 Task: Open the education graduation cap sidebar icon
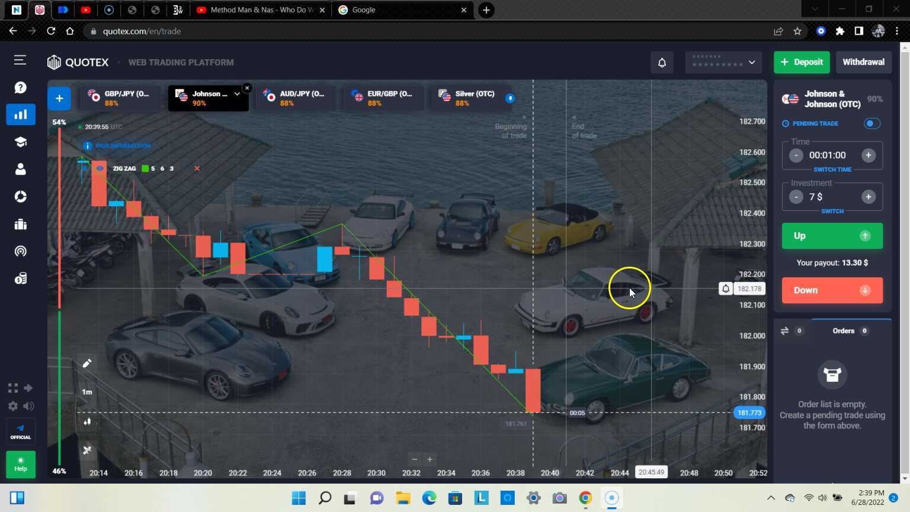pos(20,142)
